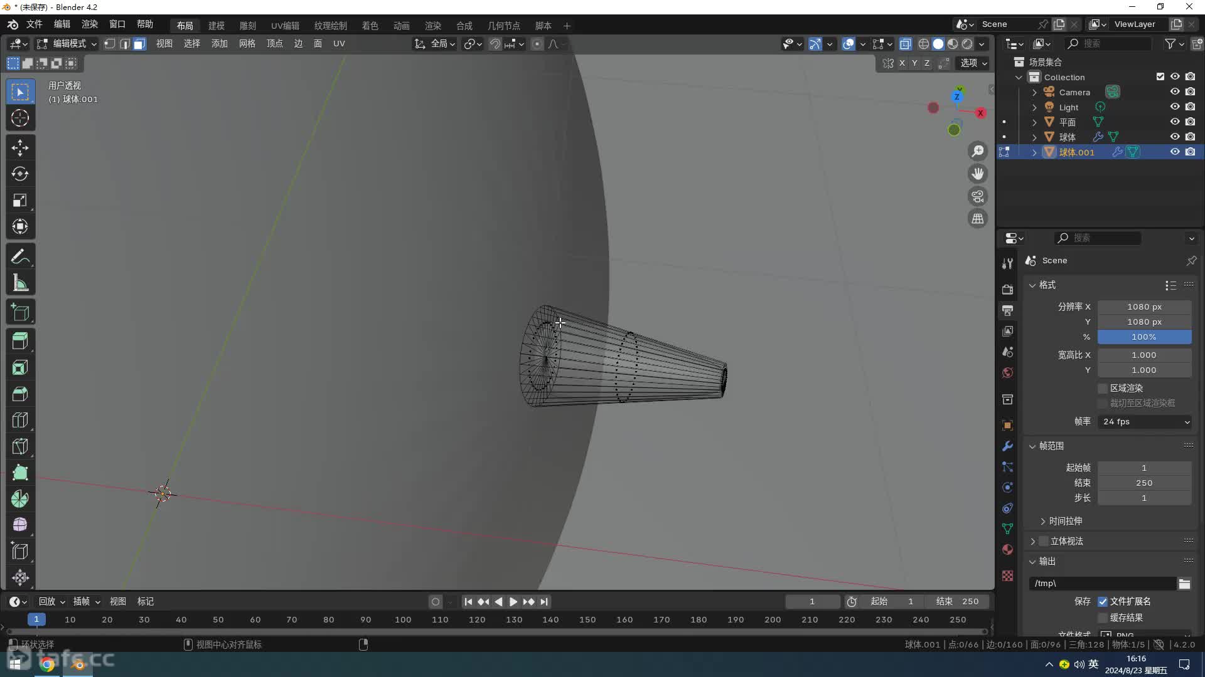The image size is (1205, 677).
Task: Jump to the timeline start frame
Action: (x=468, y=602)
